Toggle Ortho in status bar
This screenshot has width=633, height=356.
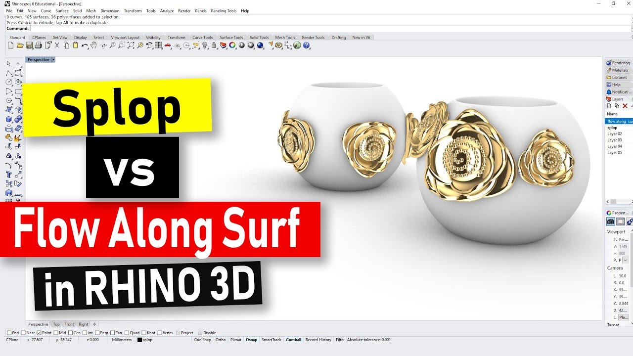click(x=221, y=340)
